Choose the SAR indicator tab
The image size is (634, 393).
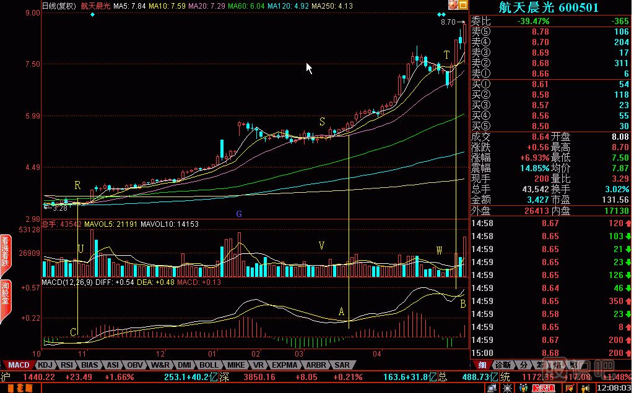[x=342, y=365]
